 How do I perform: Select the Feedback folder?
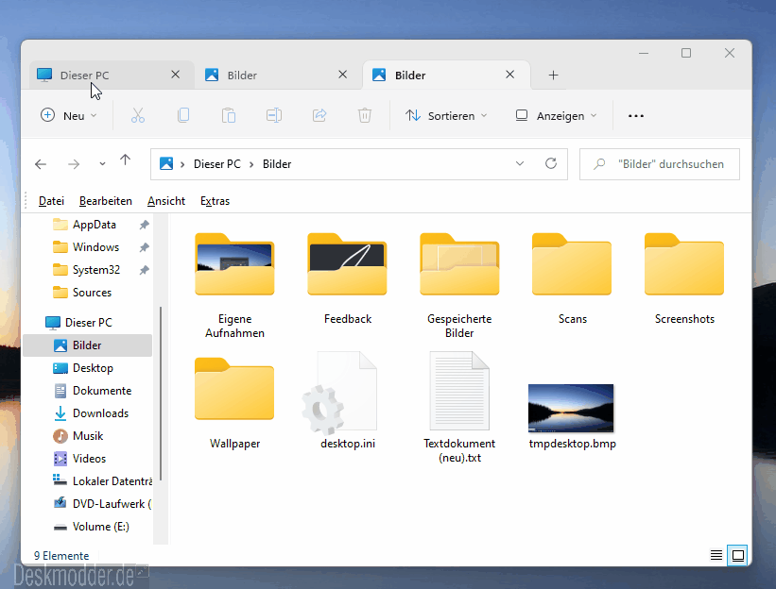point(348,278)
